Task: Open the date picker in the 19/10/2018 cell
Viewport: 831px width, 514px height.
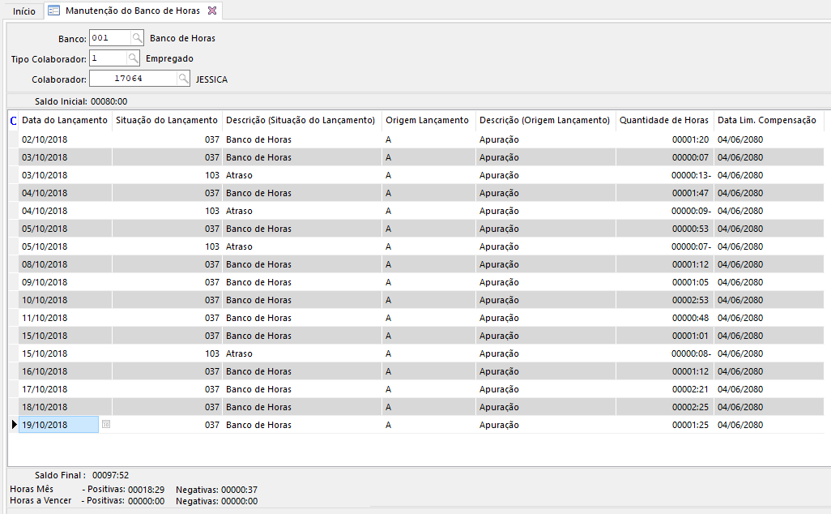Action: coord(106,425)
